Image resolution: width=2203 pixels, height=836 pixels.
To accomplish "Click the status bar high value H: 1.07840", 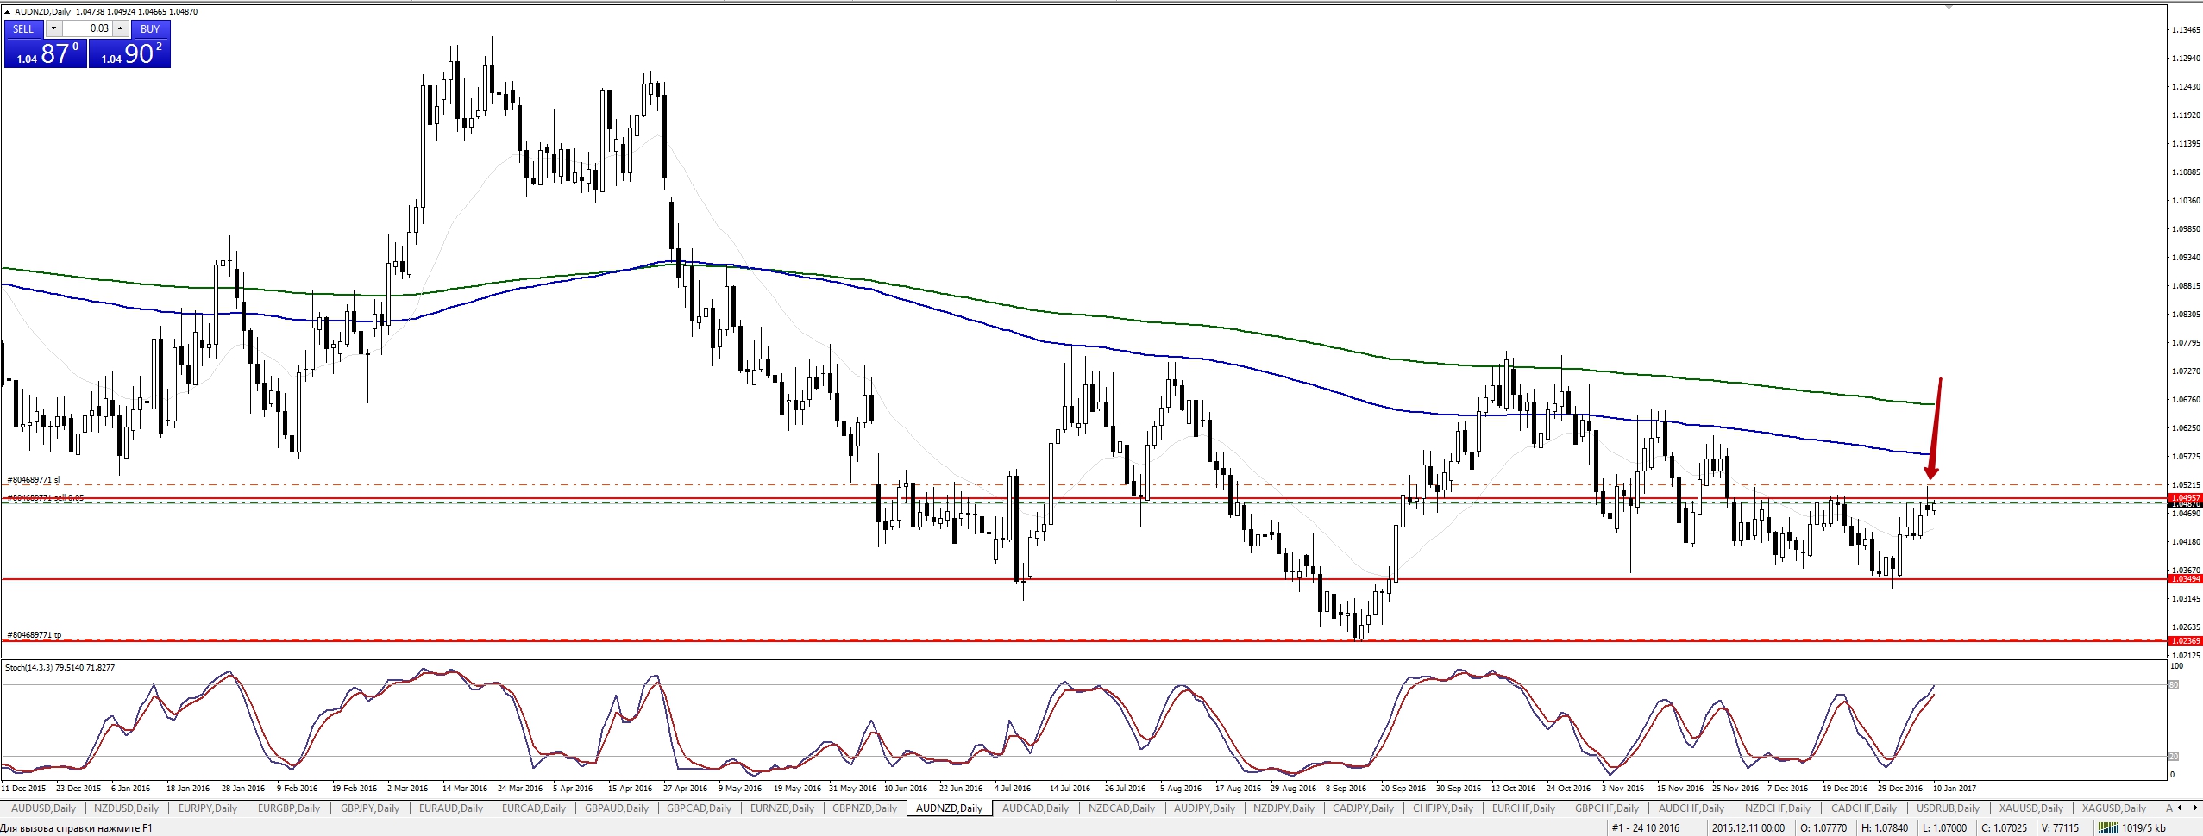I will tap(1884, 828).
